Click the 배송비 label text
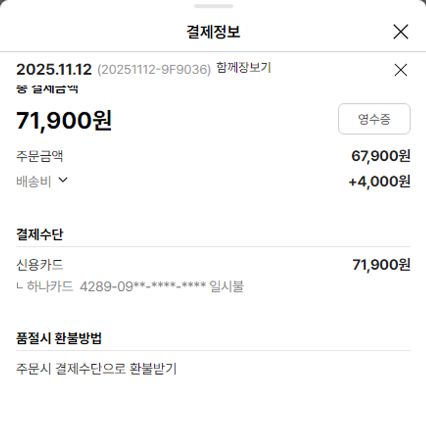The image size is (426, 437). click(x=34, y=181)
